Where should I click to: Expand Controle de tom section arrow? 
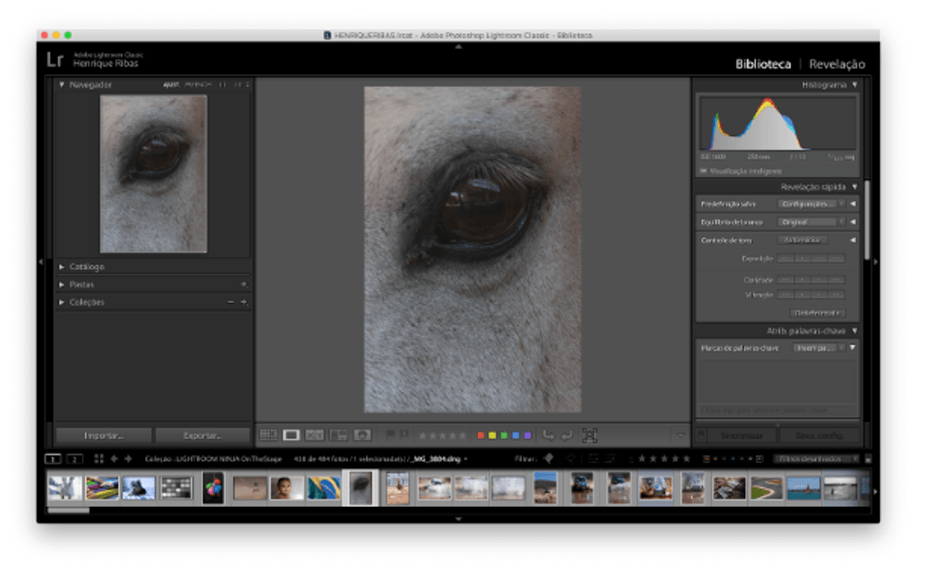coord(852,240)
